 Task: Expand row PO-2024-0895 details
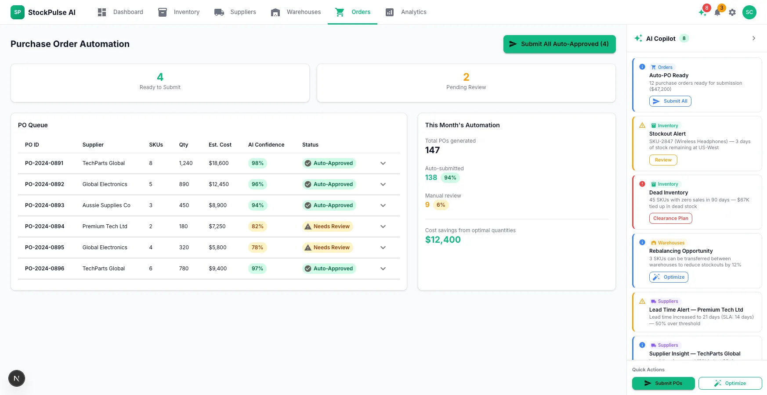tap(383, 248)
